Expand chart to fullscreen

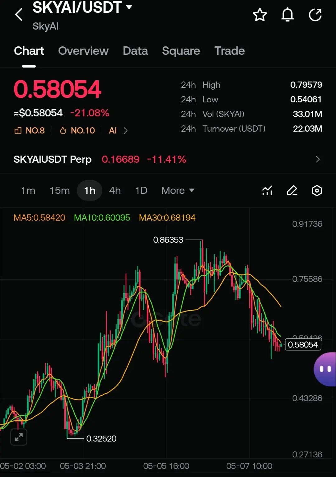click(19, 437)
